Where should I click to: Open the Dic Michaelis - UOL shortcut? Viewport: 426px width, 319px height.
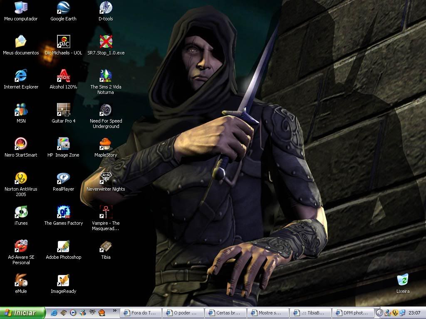coord(63,45)
